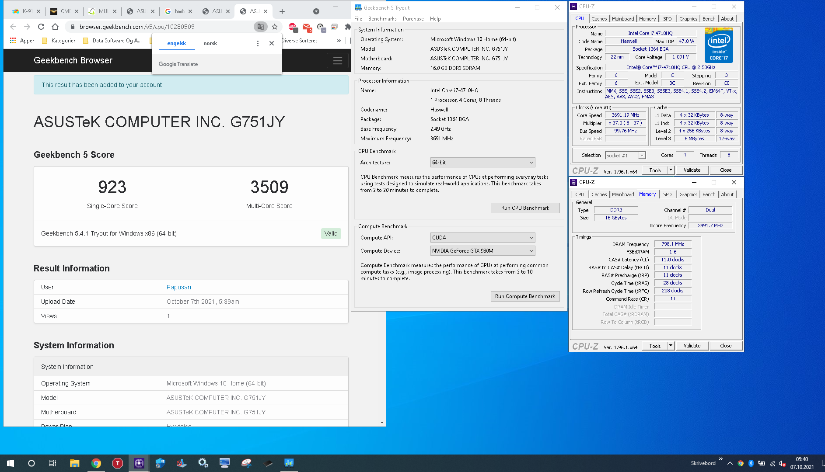
Task: Open the Papusan user profile link
Action: pyautogui.click(x=179, y=287)
